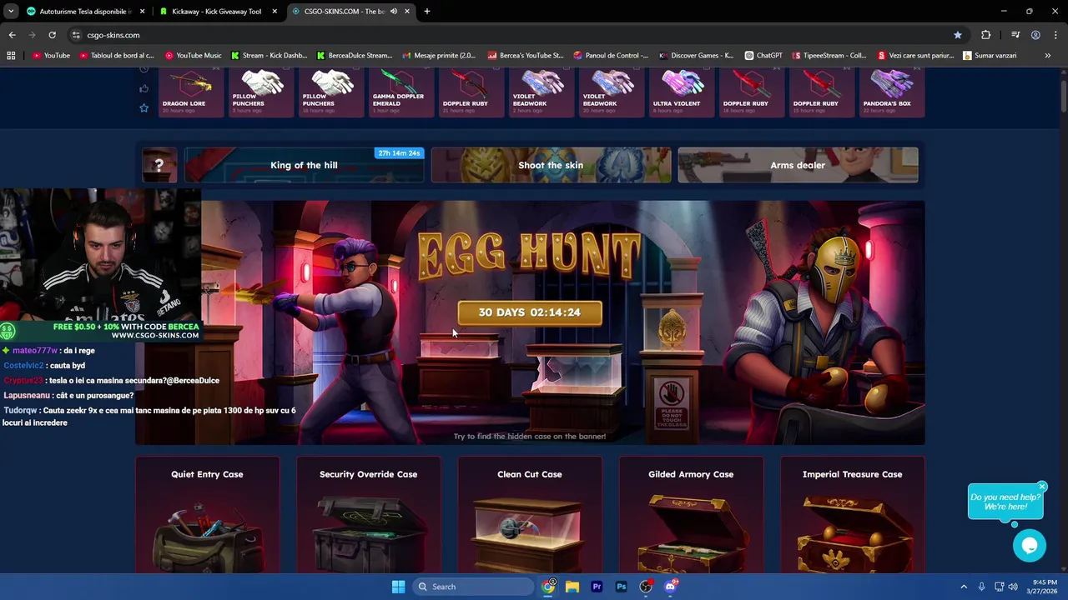Show hidden system tray icons

click(964, 587)
